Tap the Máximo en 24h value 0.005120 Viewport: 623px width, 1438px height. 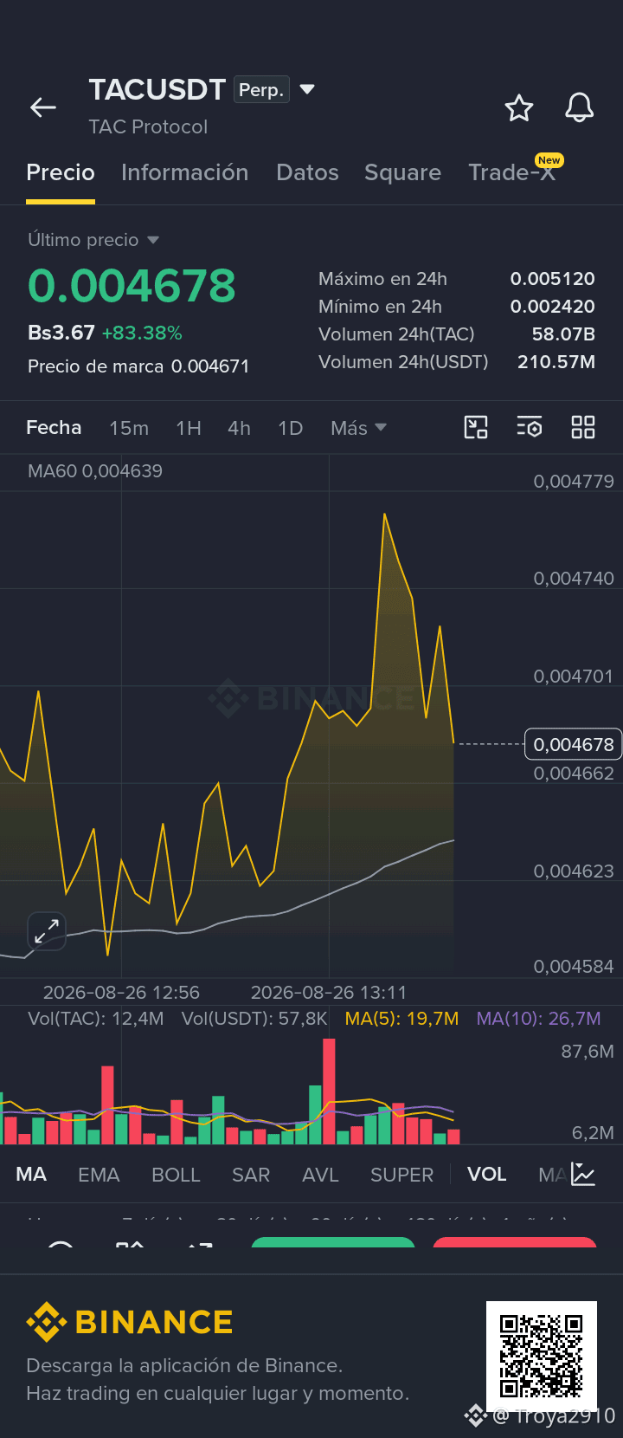[x=553, y=279]
